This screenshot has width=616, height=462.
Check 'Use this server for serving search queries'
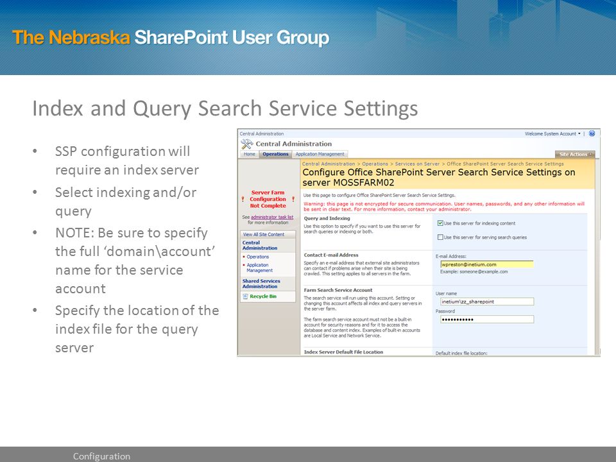pos(440,237)
